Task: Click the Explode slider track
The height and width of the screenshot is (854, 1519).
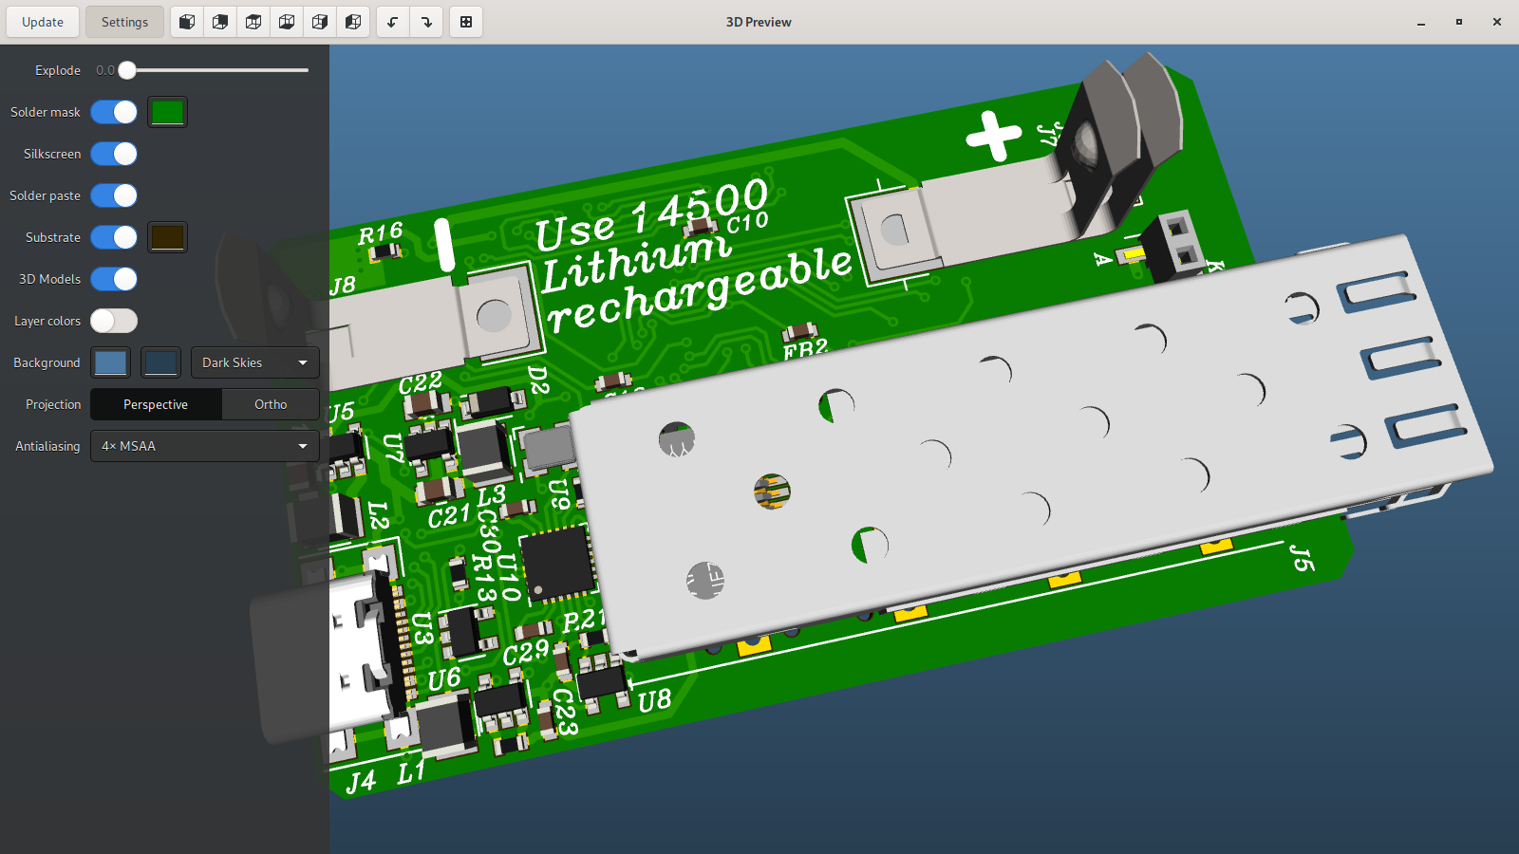Action: (x=218, y=70)
